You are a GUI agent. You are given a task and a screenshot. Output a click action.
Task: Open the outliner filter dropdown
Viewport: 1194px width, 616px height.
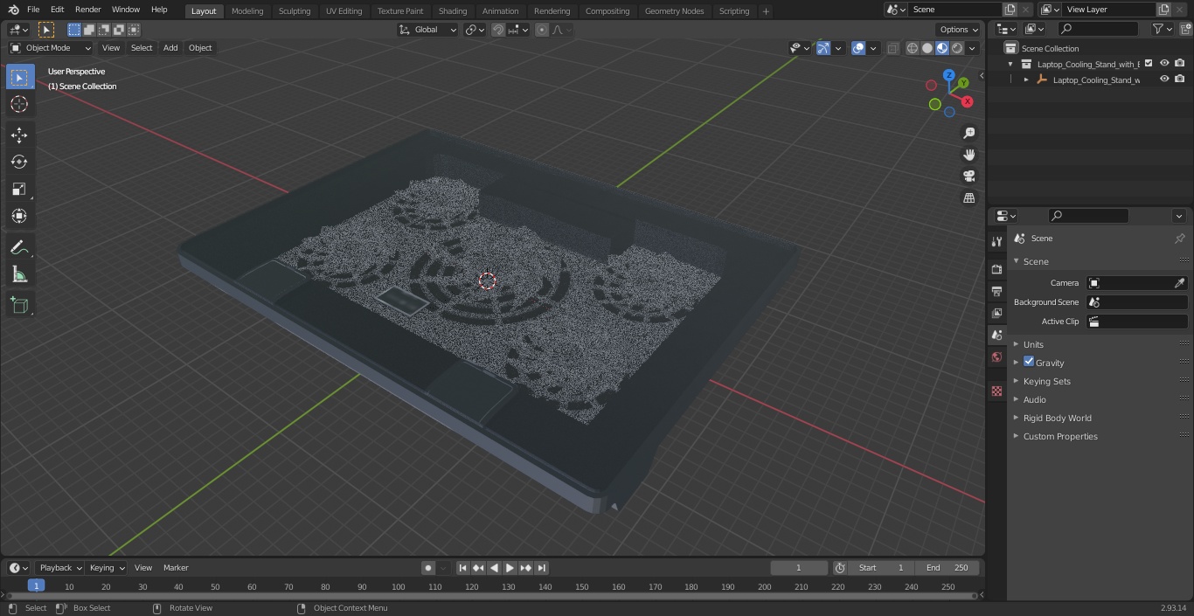click(x=1162, y=29)
